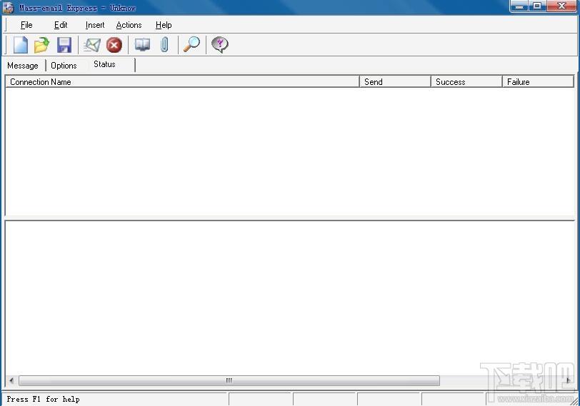
Task: Sort by Connection Name column header
Action: (x=182, y=81)
